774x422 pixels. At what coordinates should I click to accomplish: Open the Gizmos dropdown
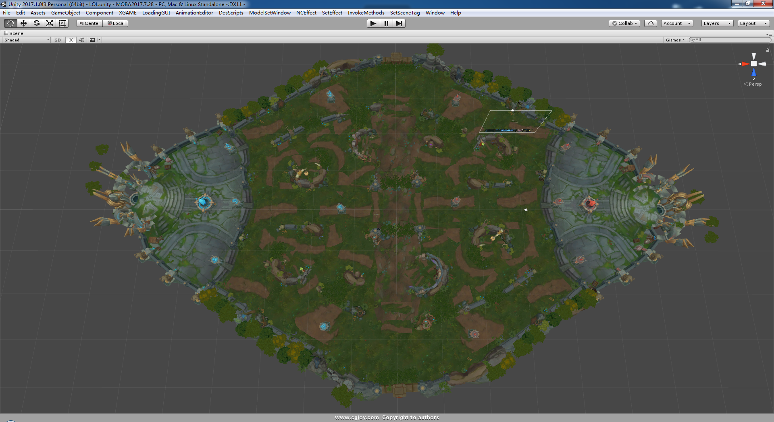coord(675,40)
